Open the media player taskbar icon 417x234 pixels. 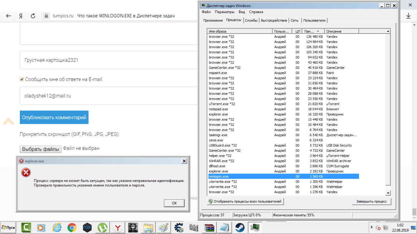click(x=41, y=227)
